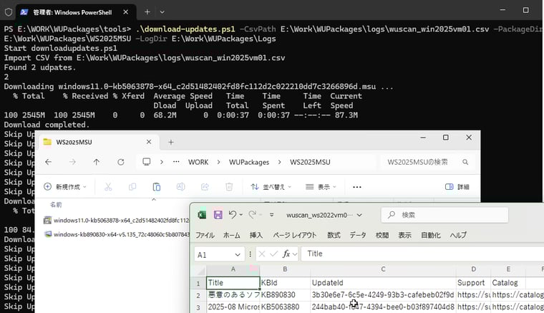Click the Delete trash icon

(229, 187)
